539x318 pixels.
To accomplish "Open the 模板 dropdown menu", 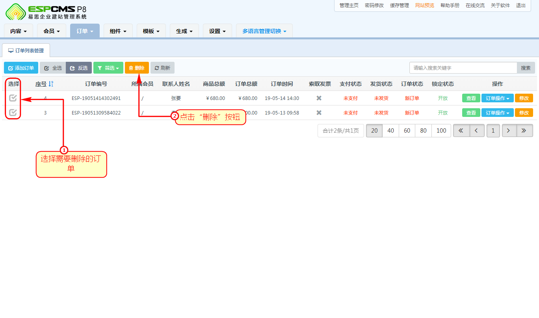I will tap(151, 31).
